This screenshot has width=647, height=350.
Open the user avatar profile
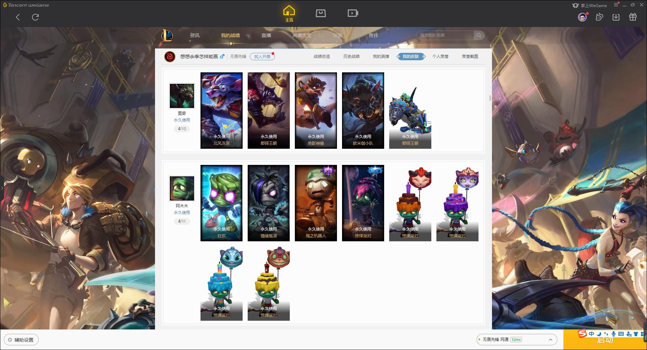(x=582, y=17)
